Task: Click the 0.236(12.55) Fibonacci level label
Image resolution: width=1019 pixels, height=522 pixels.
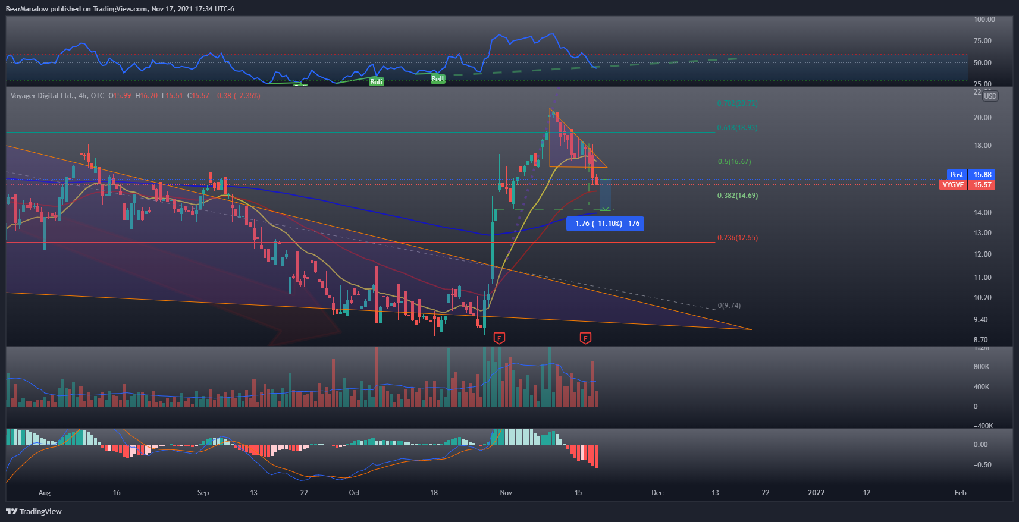Action: coord(737,238)
